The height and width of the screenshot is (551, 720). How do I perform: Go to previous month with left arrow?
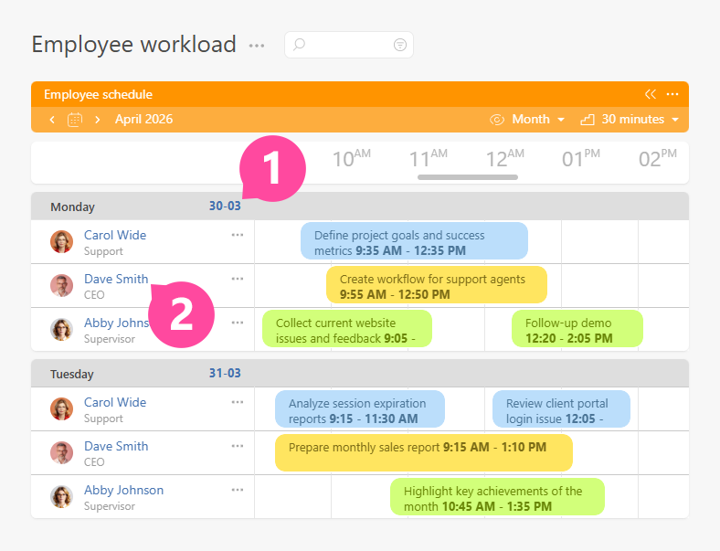52,120
